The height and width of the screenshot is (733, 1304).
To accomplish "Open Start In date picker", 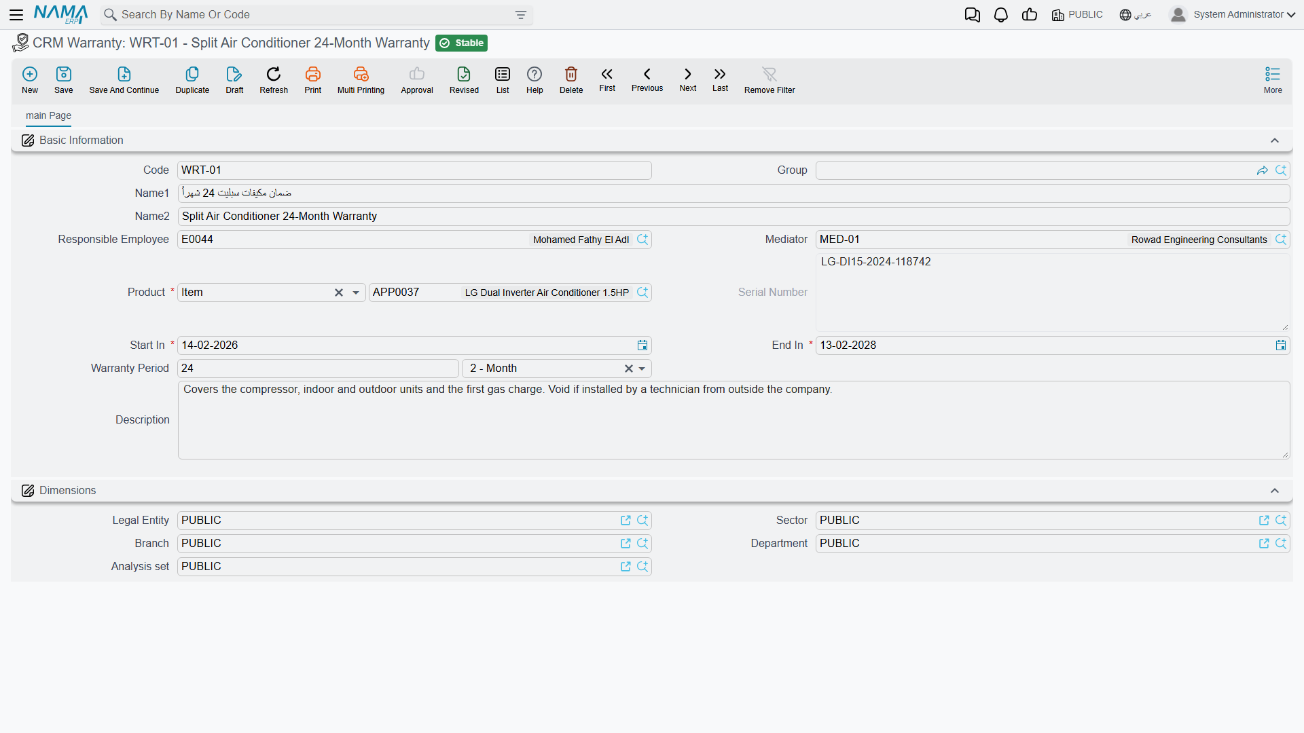I will (x=642, y=345).
